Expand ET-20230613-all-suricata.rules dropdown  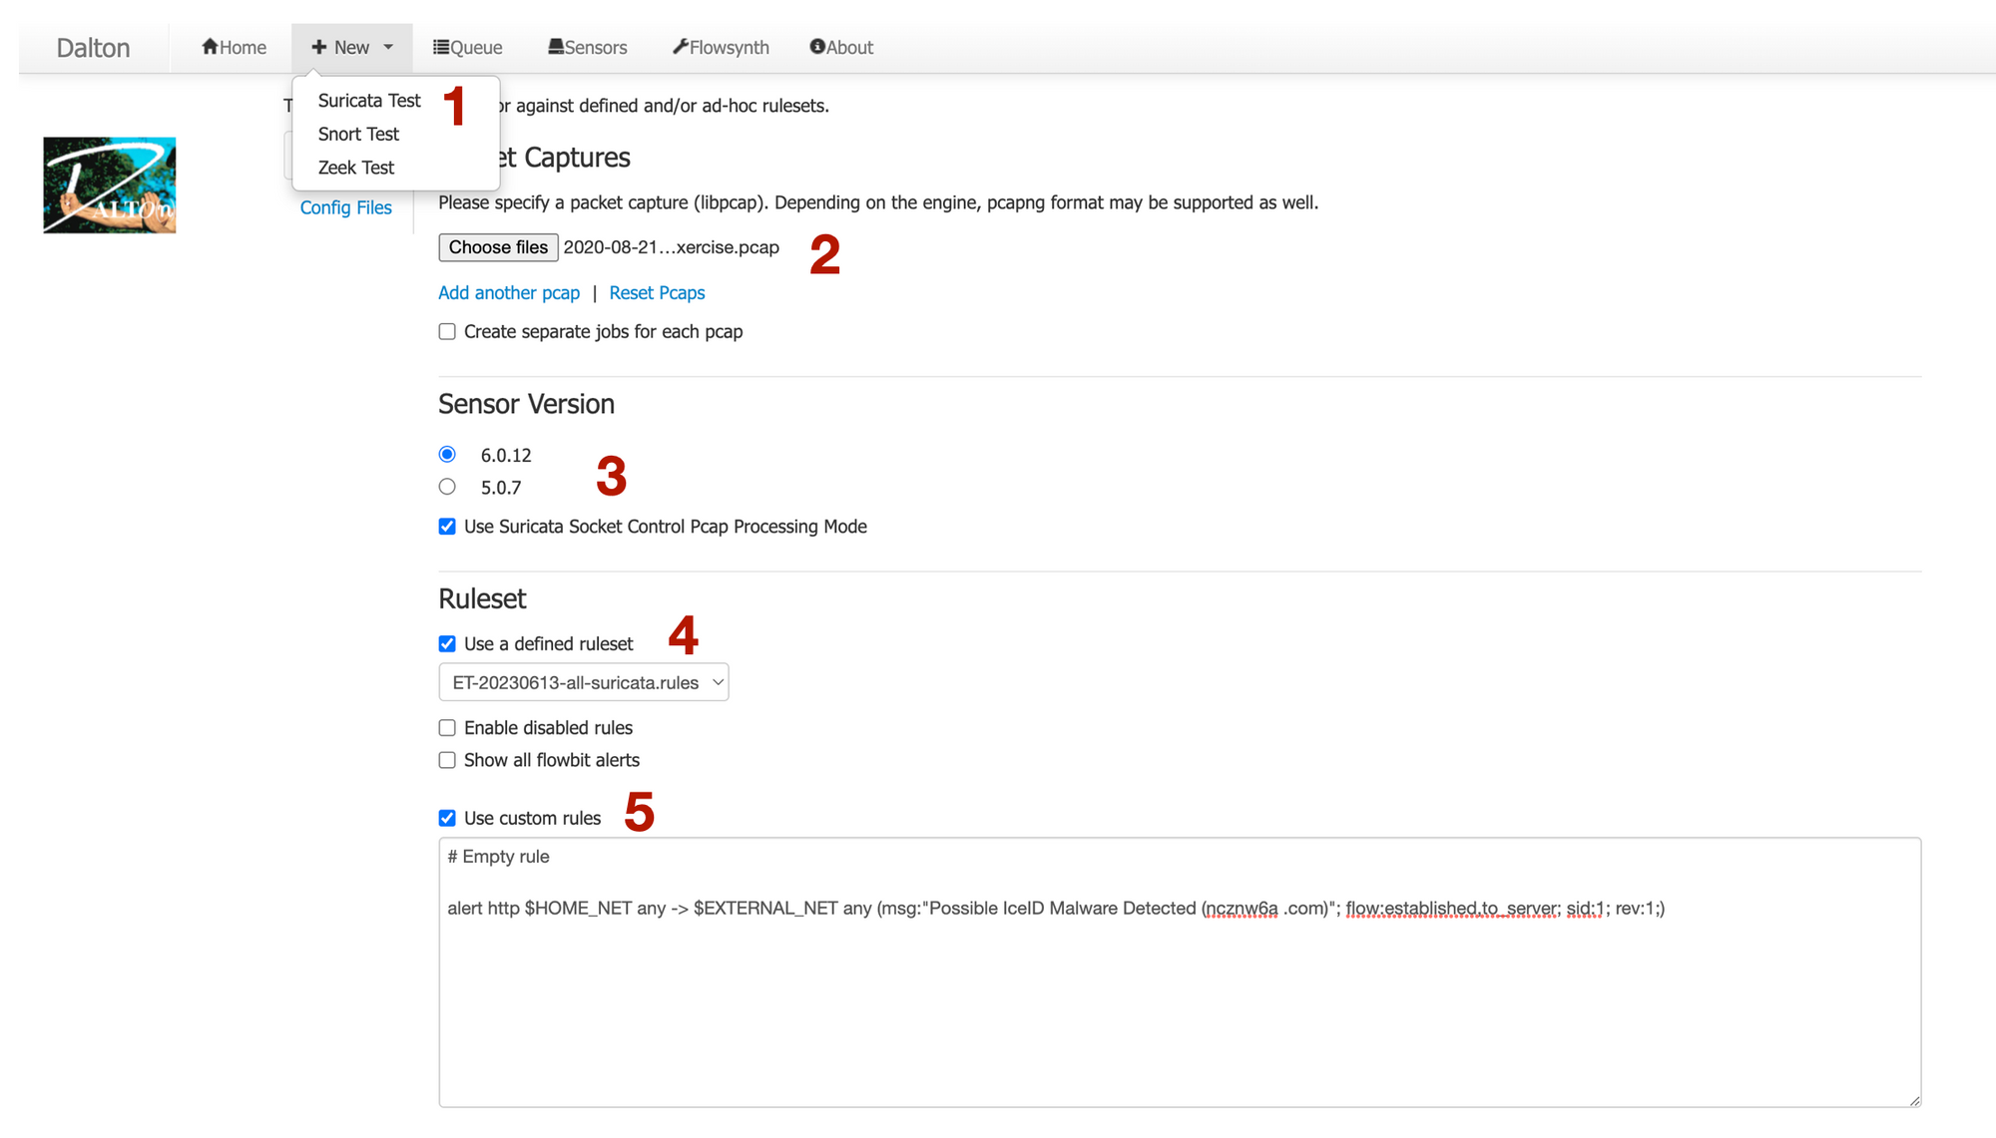pos(583,682)
